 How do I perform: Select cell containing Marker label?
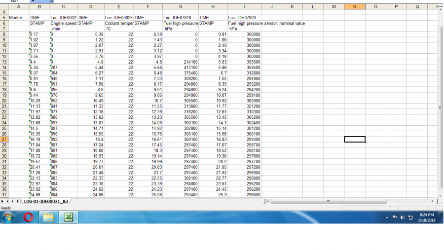[18, 18]
